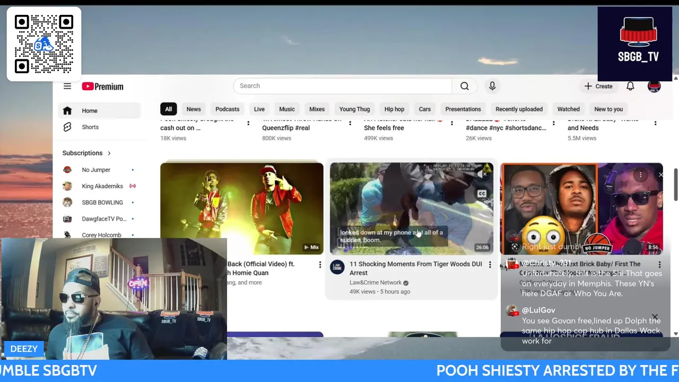Select the Presentations filter chip

(x=463, y=109)
